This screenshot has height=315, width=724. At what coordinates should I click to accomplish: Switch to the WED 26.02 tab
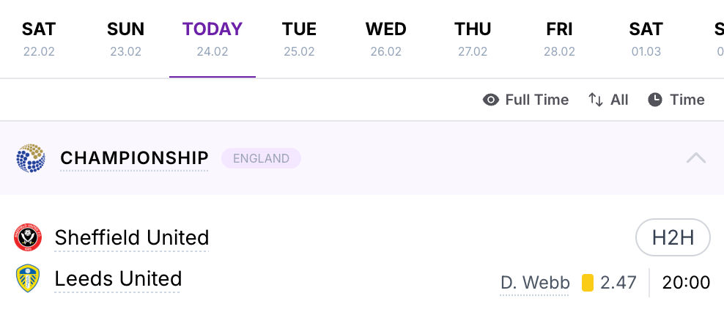point(386,39)
